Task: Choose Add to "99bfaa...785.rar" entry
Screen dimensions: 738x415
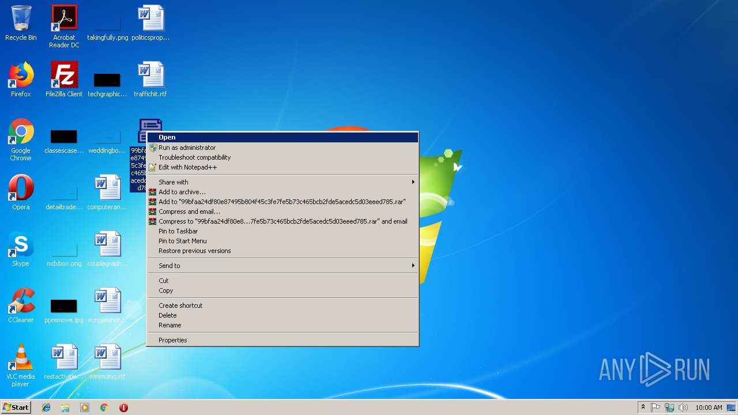Action: [x=283, y=202]
